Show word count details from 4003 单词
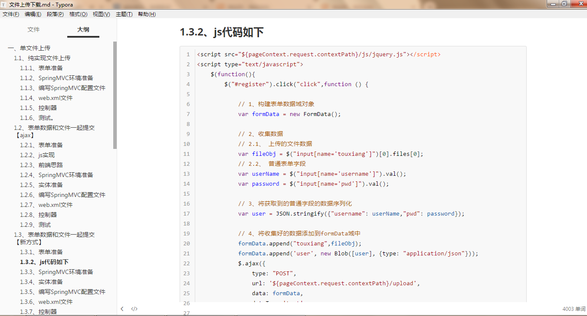 tap(574, 309)
